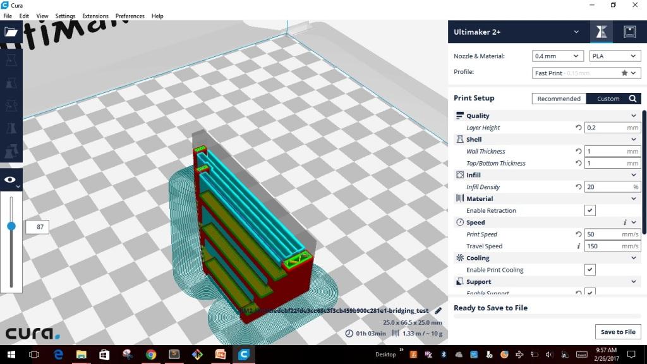Open the Preferences menu
647x364 pixels.
point(130,16)
